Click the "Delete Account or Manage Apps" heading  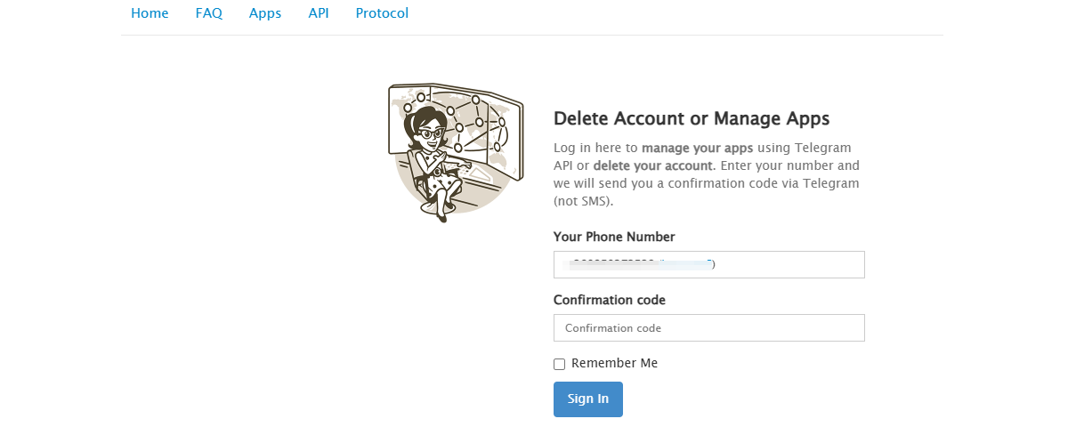[x=692, y=118]
